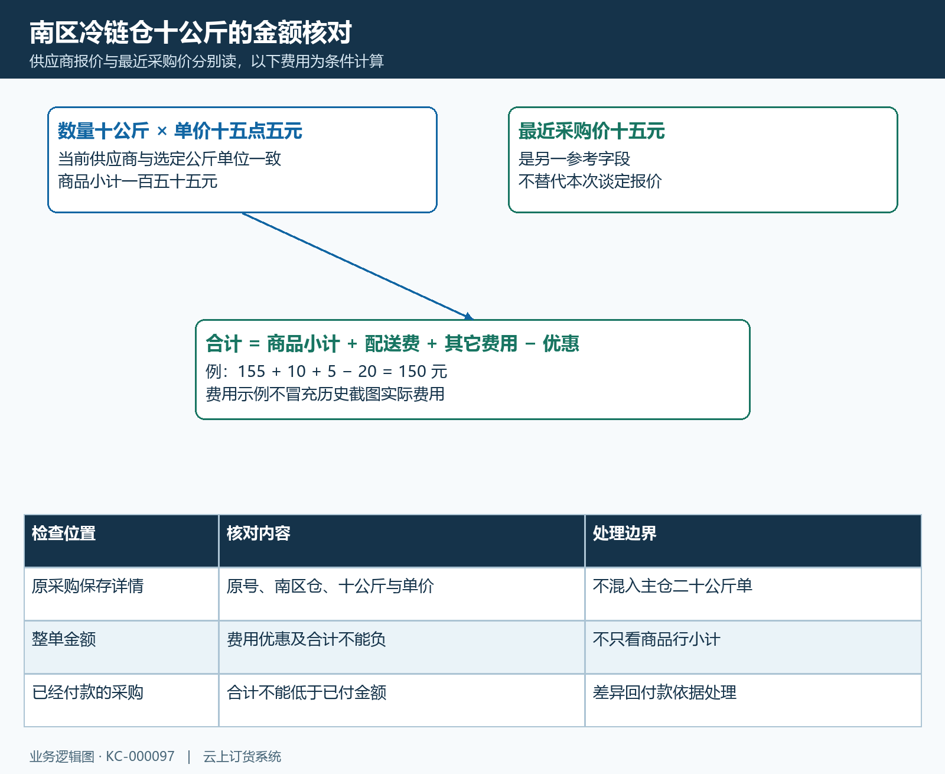Select heading 数量十公斤 × 单价十五点五元
945x774 pixels.
pyautogui.click(x=180, y=131)
